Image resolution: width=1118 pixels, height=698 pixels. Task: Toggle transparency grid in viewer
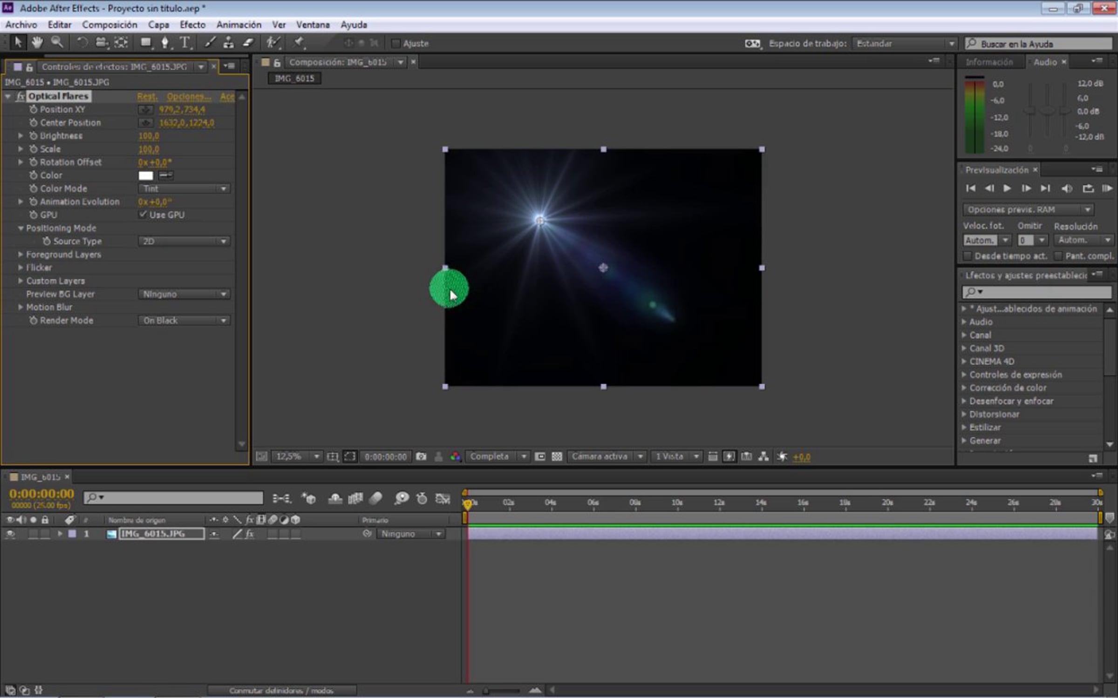click(557, 456)
